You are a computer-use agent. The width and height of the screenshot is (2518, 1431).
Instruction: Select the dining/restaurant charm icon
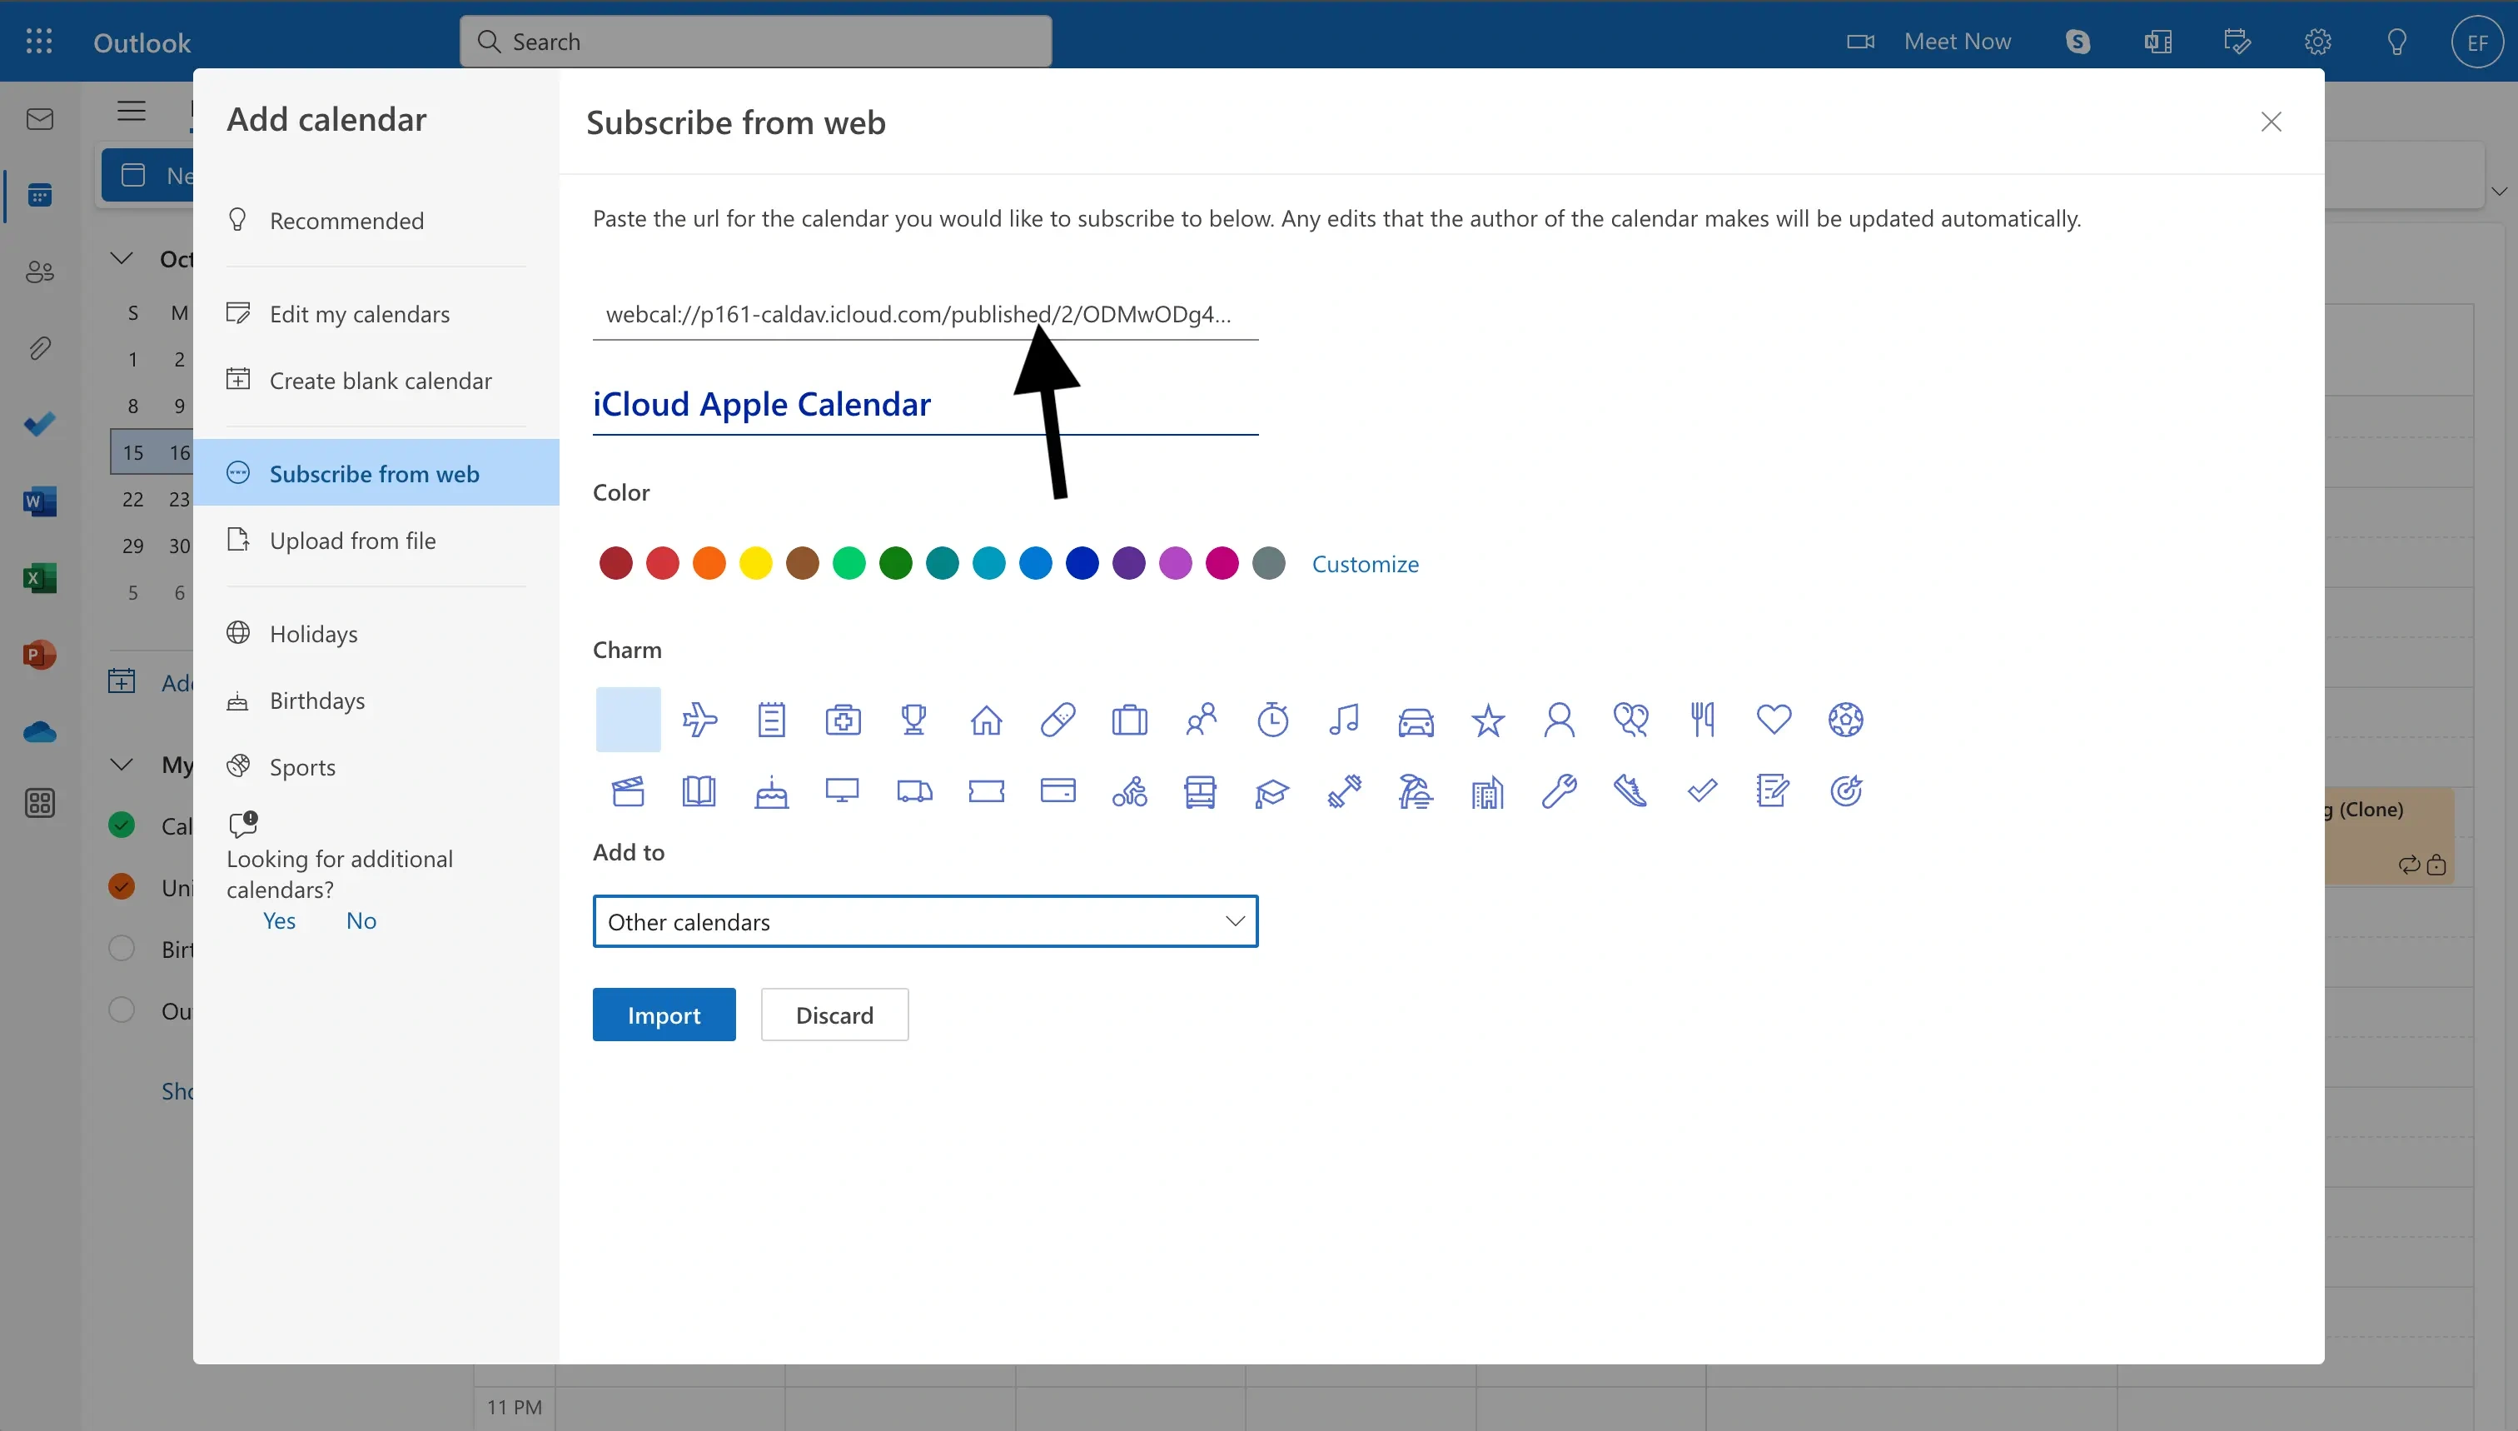[x=1702, y=718]
